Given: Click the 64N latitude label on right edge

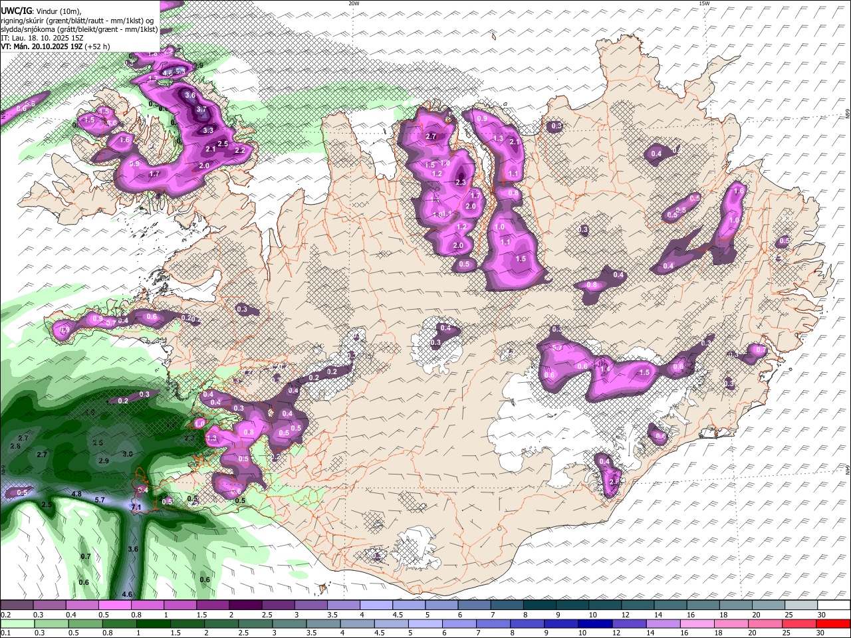Looking at the screenshot, I should (x=847, y=469).
